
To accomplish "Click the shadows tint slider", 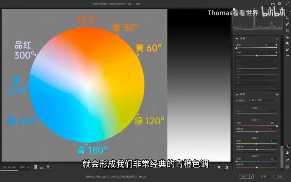I will pyautogui.click(x=257, y=114).
